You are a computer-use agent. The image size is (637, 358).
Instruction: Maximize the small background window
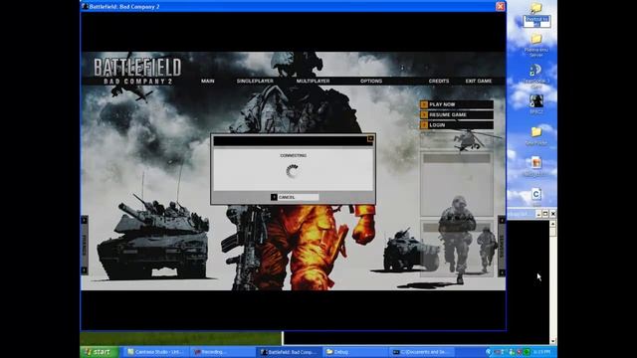pyautogui.click(x=545, y=214)
